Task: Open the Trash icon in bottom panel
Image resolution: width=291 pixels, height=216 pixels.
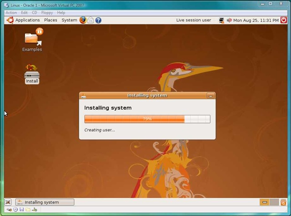Action: pyautogui.click(x=283, y=202)
